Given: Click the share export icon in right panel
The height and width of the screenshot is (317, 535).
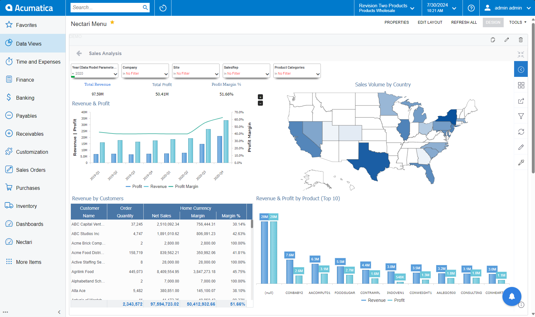Looking at the screenshot, I should 521,101.
